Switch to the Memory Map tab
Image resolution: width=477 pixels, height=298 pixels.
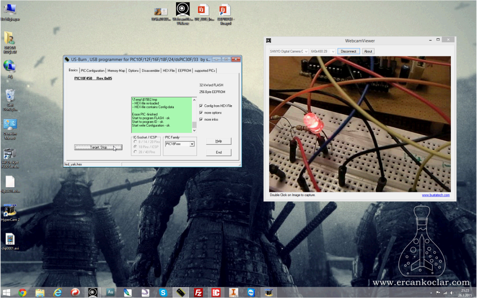point(116,71)
